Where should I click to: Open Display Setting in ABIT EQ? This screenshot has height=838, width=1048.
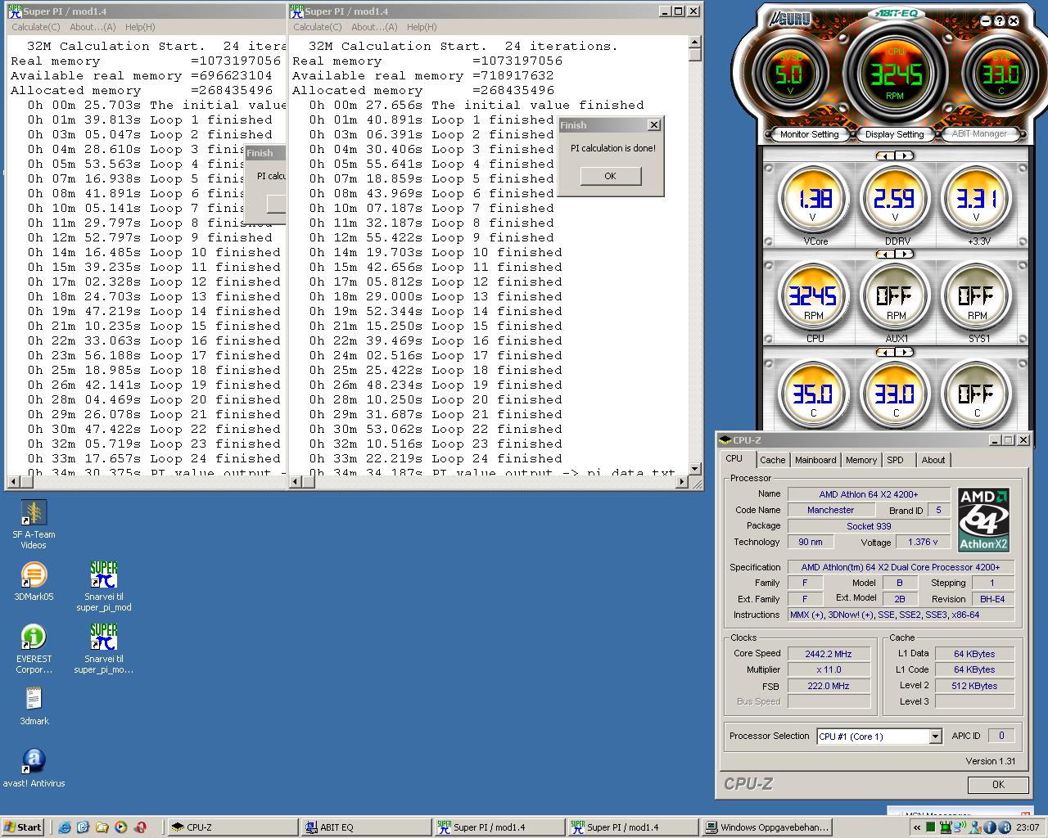894,134
